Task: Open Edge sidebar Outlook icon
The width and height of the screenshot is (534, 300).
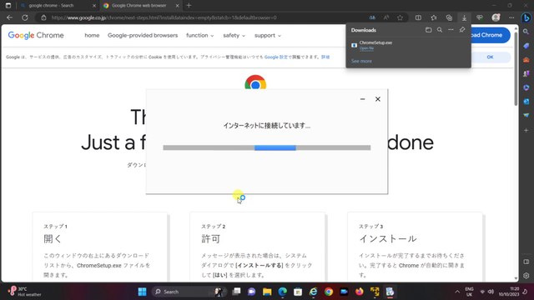Action: 526,102
